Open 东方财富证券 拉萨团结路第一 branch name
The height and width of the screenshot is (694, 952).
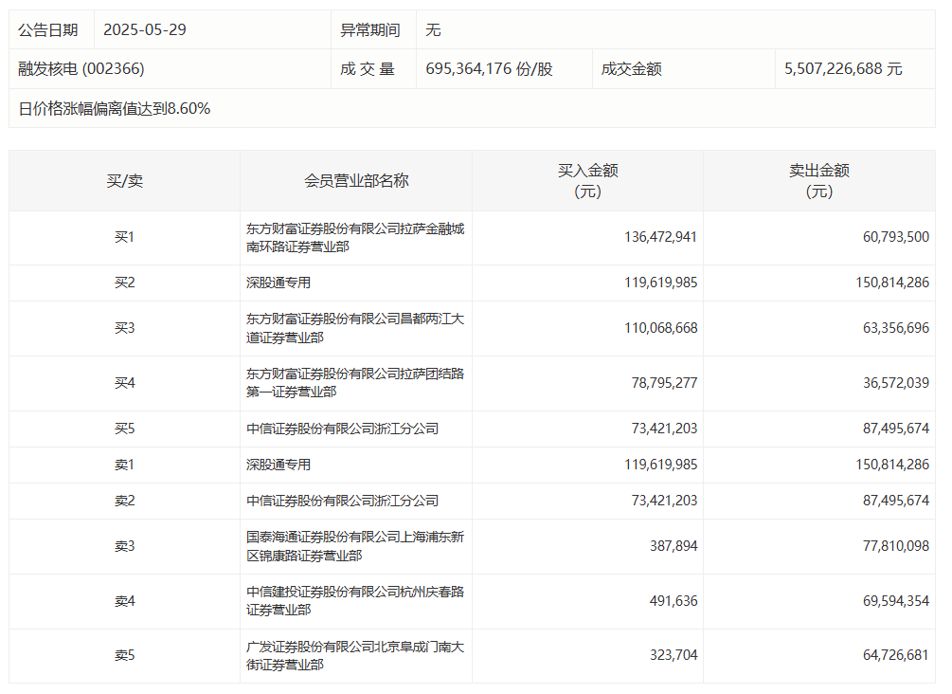[x=355, y=383]
